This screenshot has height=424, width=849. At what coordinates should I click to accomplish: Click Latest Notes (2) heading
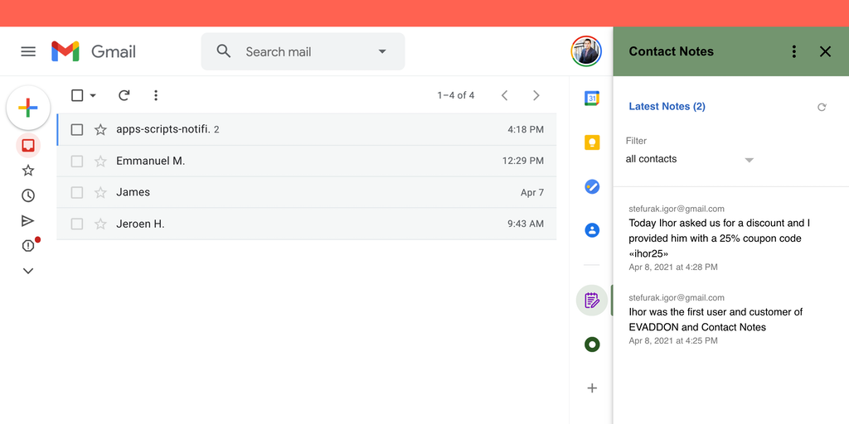[667, 107]
